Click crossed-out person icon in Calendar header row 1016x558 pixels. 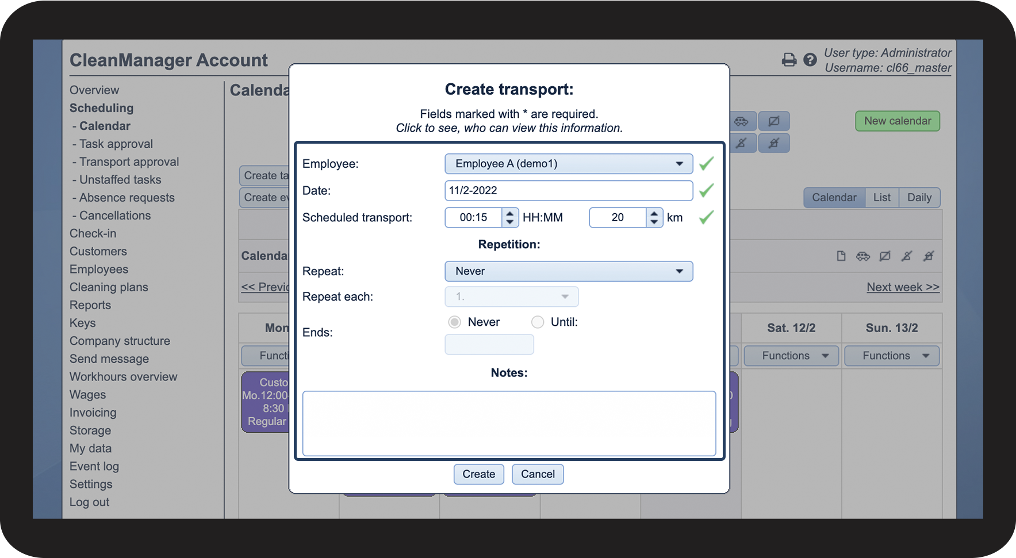click(907, 256)
